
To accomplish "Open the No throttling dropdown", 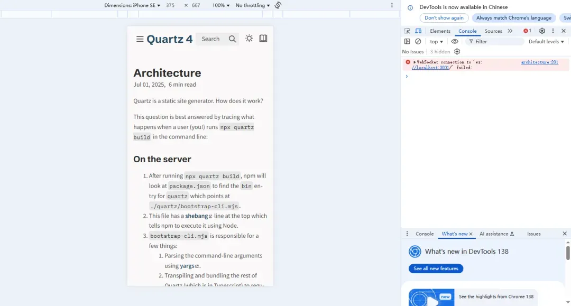I will click(x=253, y=5).
